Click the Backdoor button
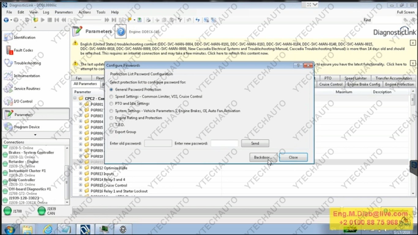Image resolution: width=418 pixels, height=235 pixels. [x=263, y=157]
